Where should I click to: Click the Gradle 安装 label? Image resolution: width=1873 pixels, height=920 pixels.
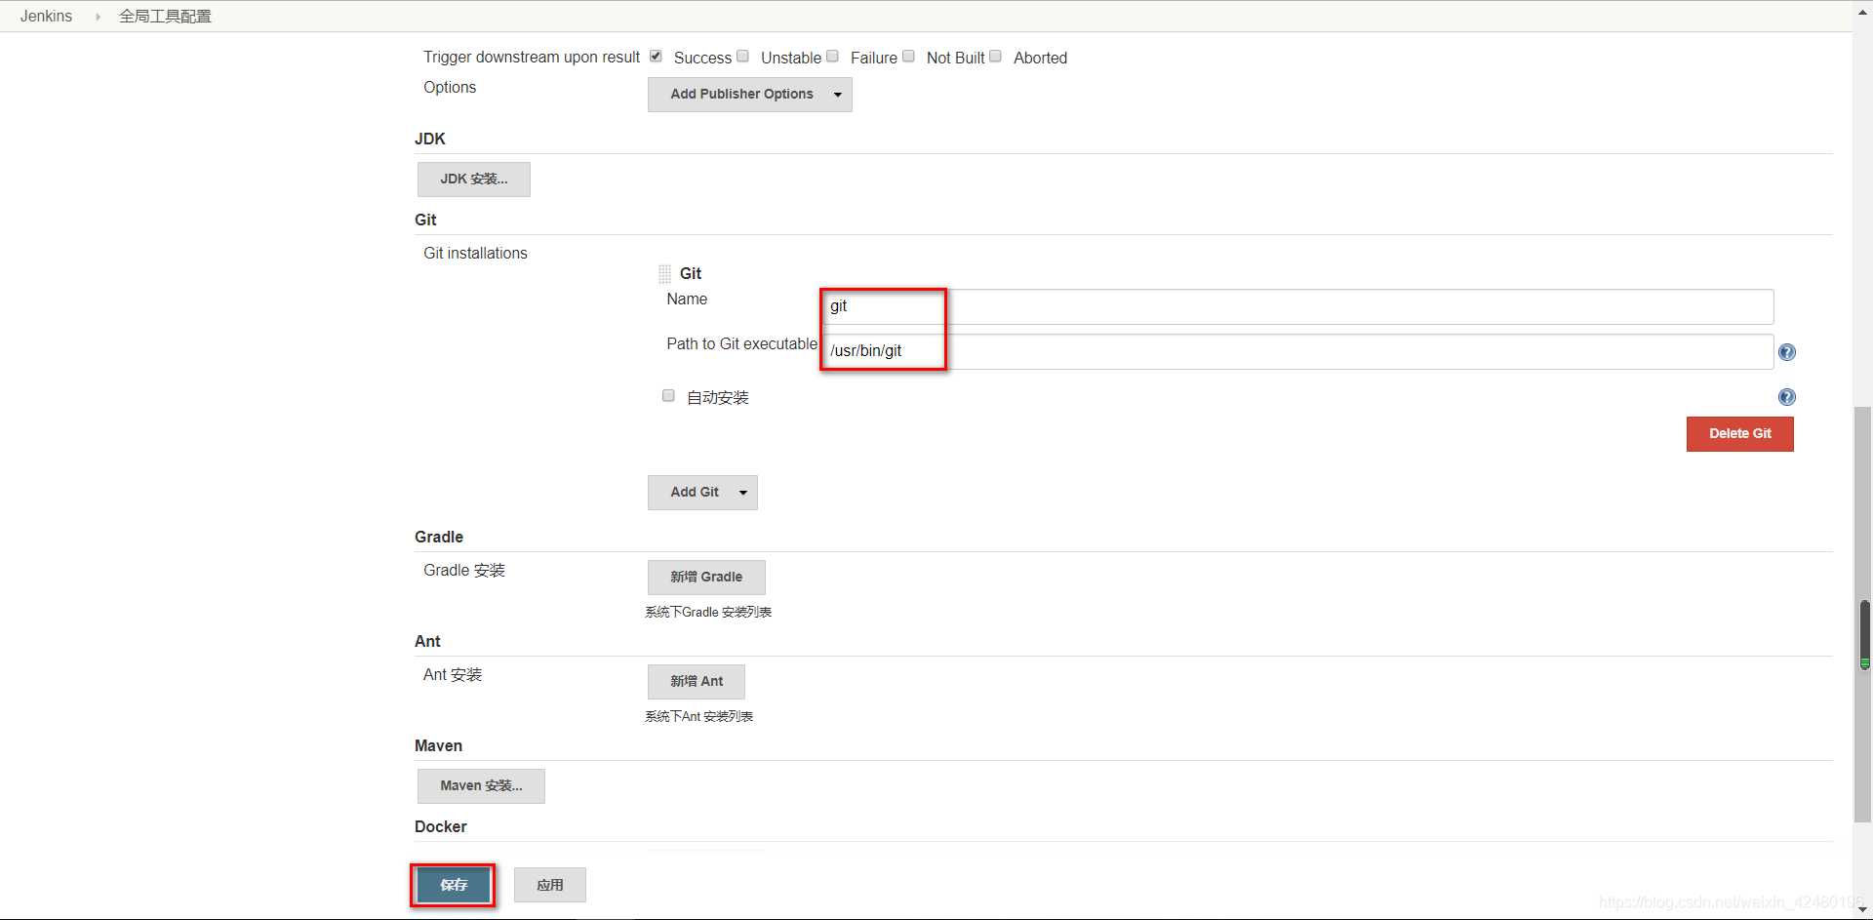464,571
